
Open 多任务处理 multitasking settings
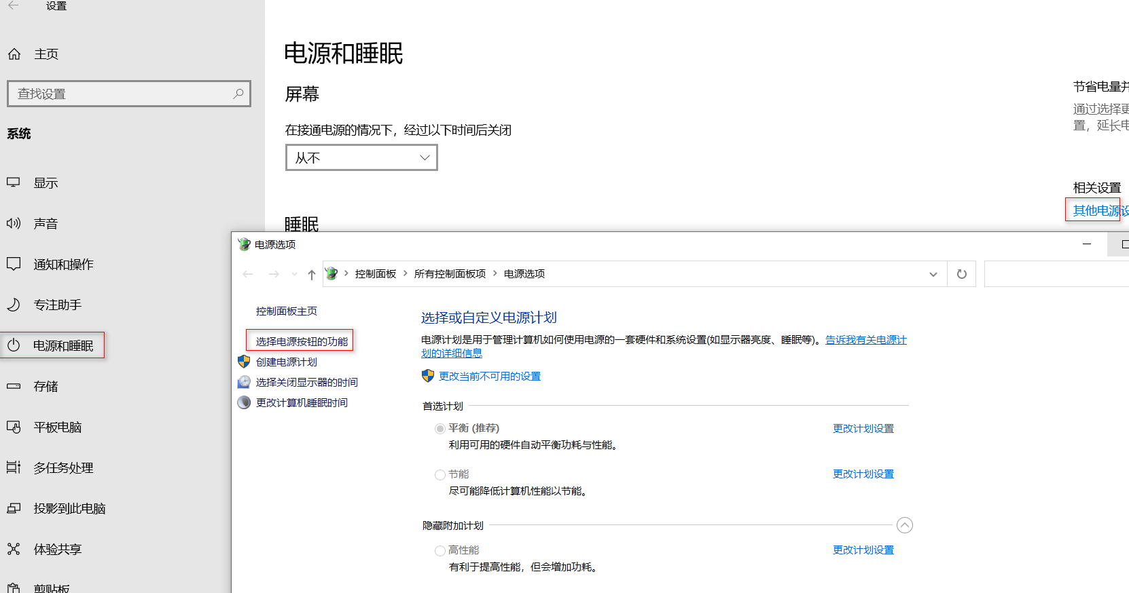(x=64, y=468)
